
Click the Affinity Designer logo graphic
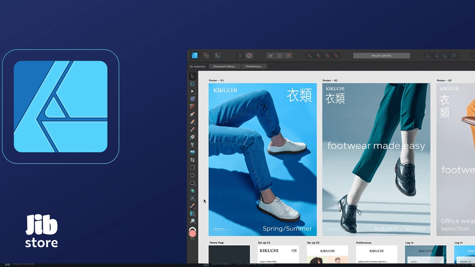coord(61,106)
